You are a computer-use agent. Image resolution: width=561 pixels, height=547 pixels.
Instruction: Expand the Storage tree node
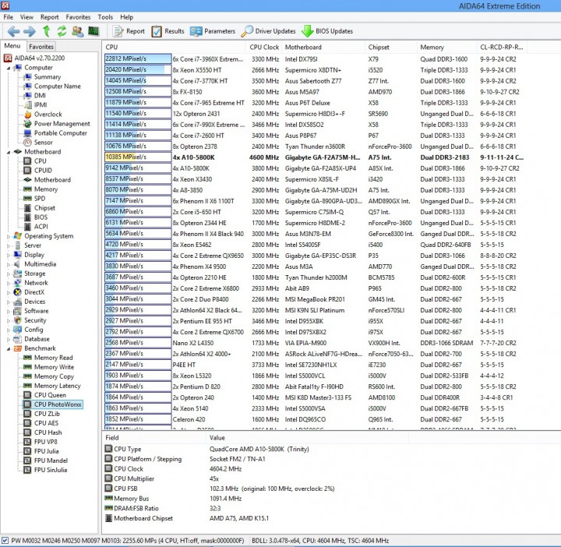click(9, 273)
